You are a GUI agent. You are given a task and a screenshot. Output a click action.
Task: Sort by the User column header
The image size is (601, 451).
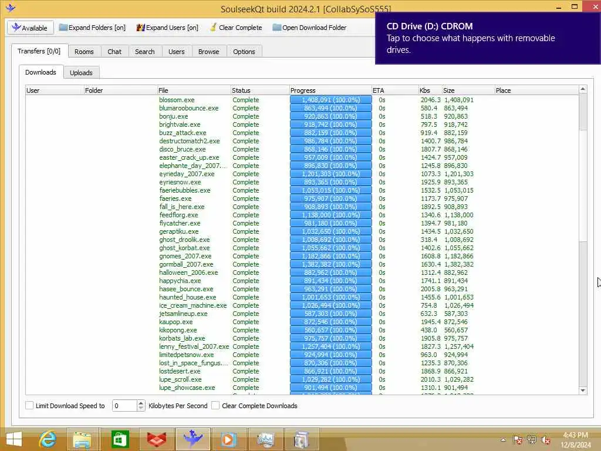[55, 90]
